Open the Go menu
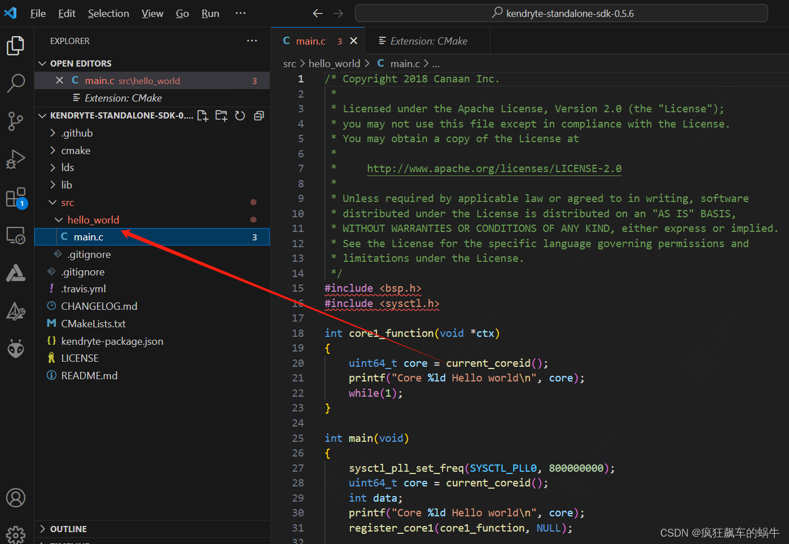Viewport: 789px width, 544px height. tap(182, 13)
